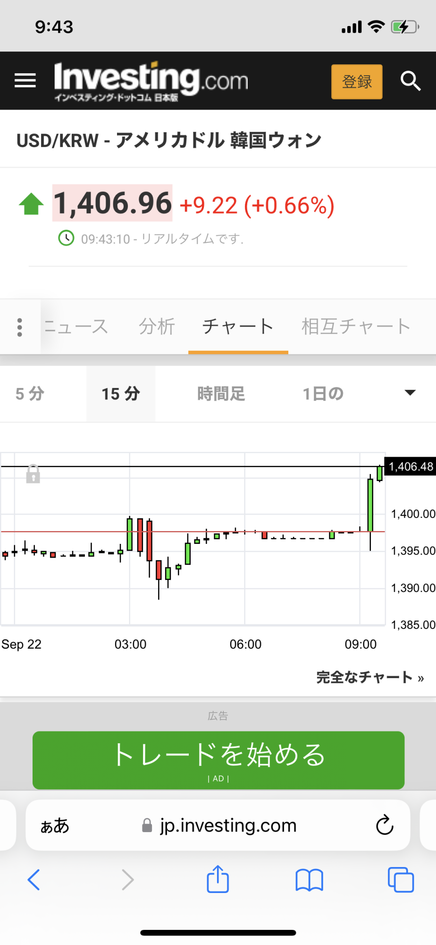Switch to the 相互チャート tab
The image size is (436, 945).
tap(356, 326)
